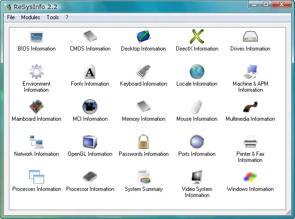
Task: Open the Network Information computers icon
Action: point(37,142)
